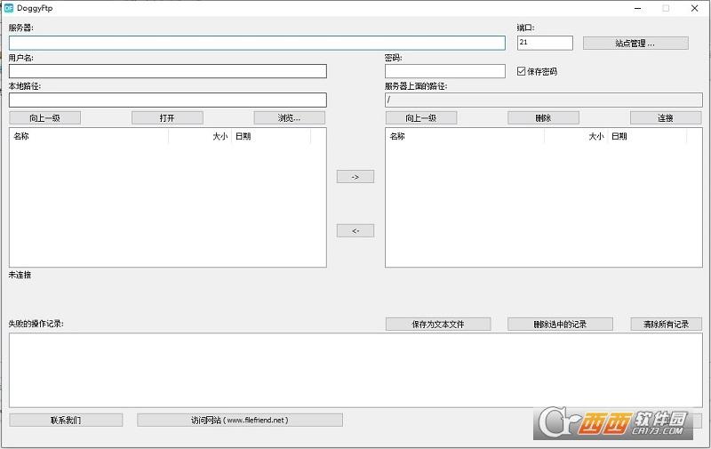711x449 pixels.
Task: Click 打开 button for local path
Action: click(167, 118)
